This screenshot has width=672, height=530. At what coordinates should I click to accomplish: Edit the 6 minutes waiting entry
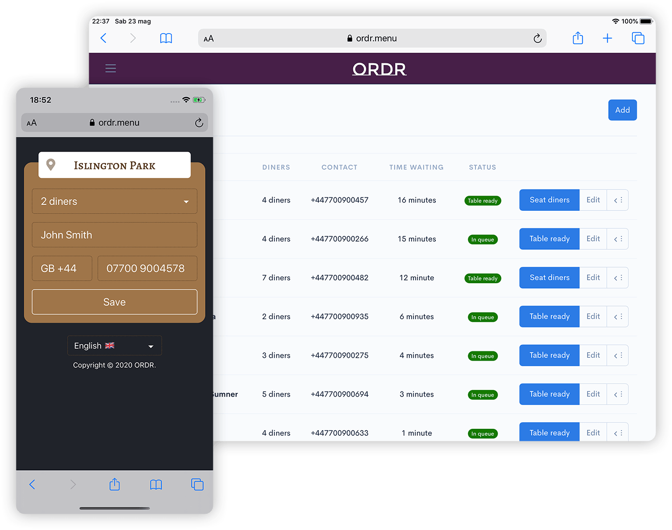(x=593, y=316)
